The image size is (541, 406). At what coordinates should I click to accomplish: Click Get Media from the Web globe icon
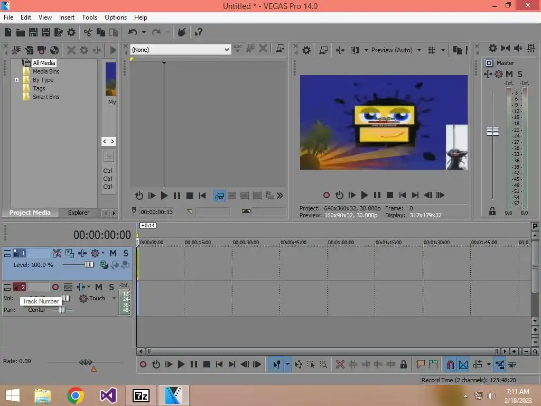tap(54, 50)
